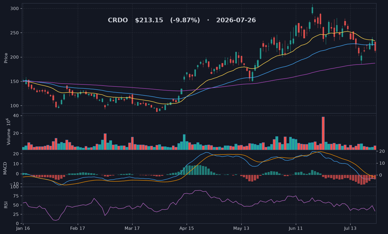This screenshot has width=388, height=234.
Task: Click the $213.15 price in title
Action: pyautogui.click(x=149, y=20)
